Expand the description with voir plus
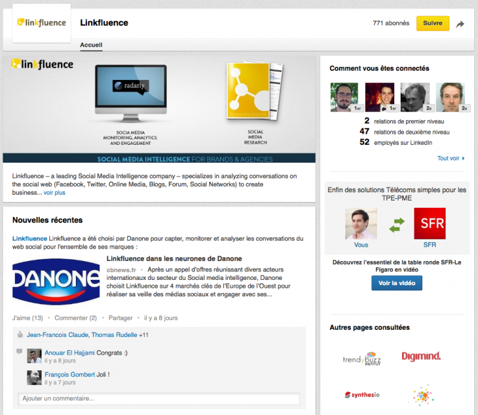The image size is (478, 415). click(54, 193)
